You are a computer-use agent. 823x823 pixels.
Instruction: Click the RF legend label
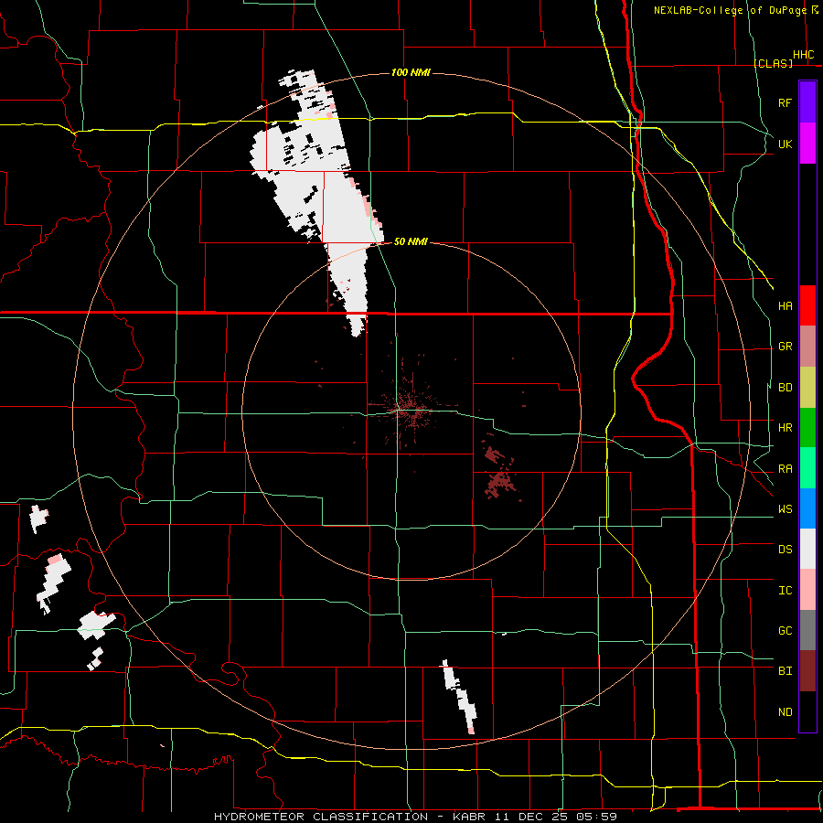tap(785, 102)
